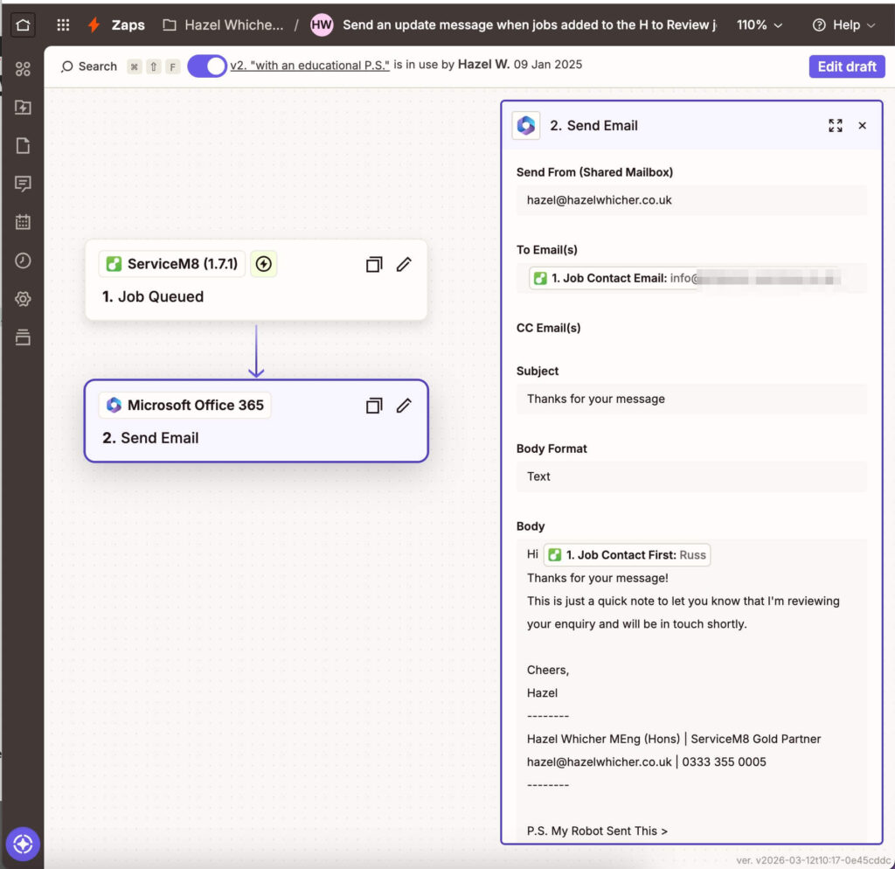This screenshot has height=869, width=895.
Task: Expand the Send Email panel fullscreen
Action: [x=835, y=126]
